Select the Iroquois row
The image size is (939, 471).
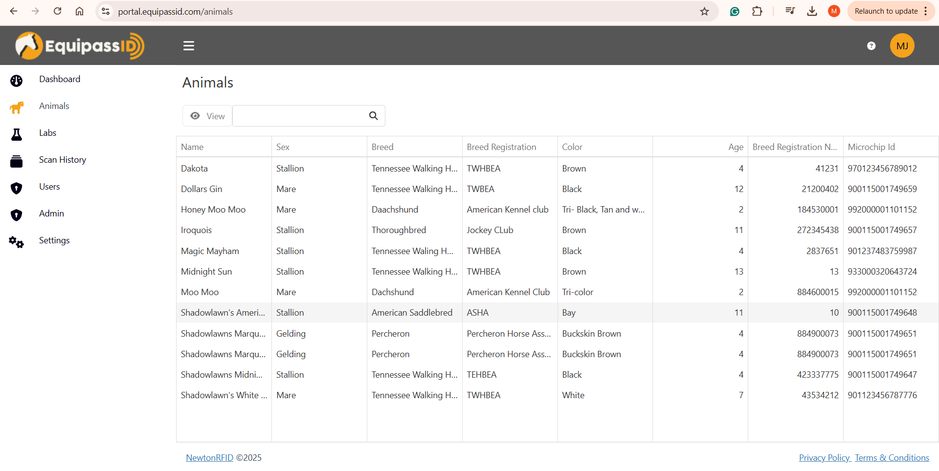pos(558,230)
